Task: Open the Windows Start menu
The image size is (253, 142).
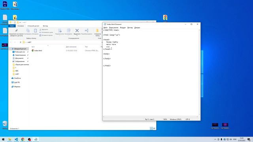Action: pyautogui.click(x=3, y=139)
